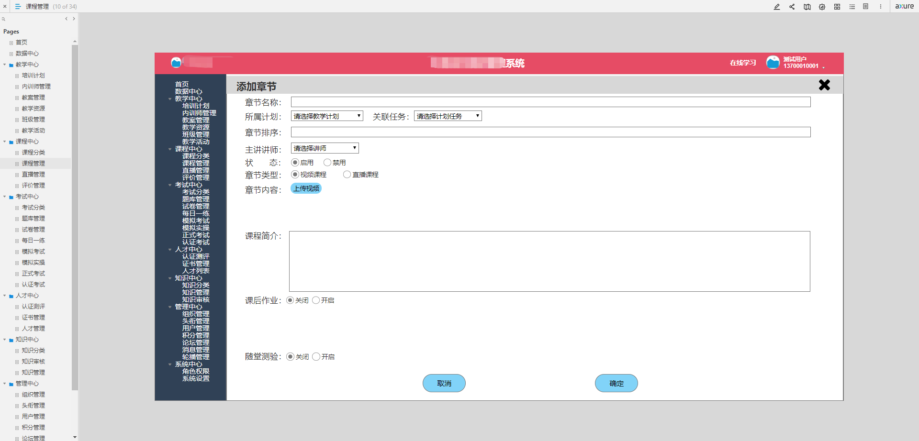Click folder icon of 人才中心 in Pages
The width and height of the screenshot is (919, 441).
point(11,296)
